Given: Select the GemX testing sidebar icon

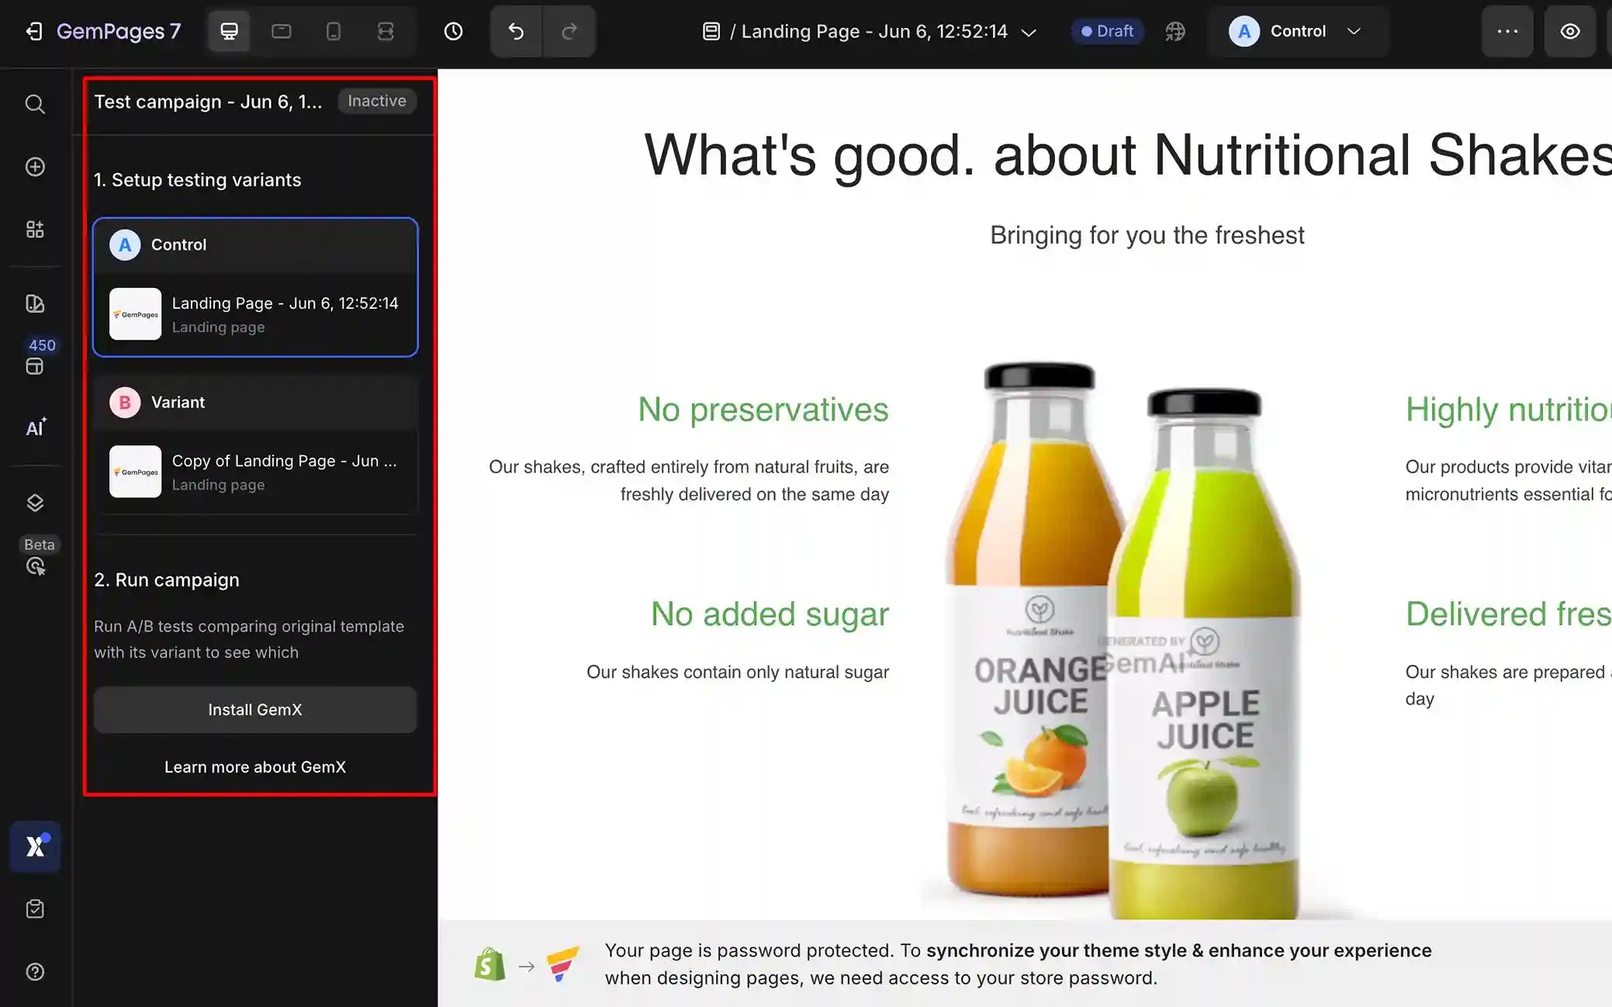Looking at the screenshot, I should point(35,846).
